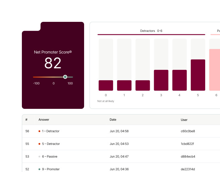Open response row 56 Detractor
Screen dimensions: 220x172
coord(121,131)
